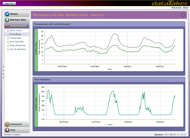This screenshot has width=190, height=138.
Task: Click the Measurement gauge icon
Action: coord(7,26)
